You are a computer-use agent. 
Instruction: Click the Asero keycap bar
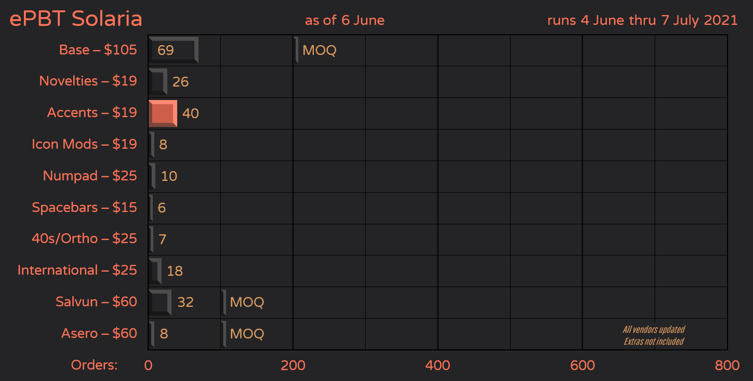point(152,333)
